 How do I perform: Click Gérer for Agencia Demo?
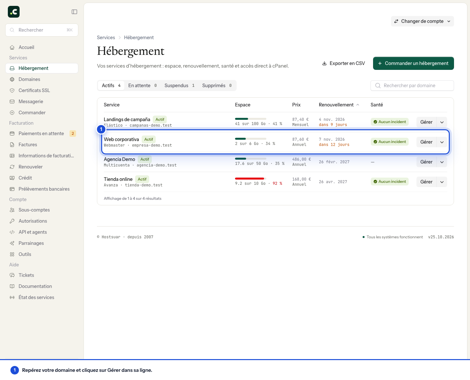[426, 162]
